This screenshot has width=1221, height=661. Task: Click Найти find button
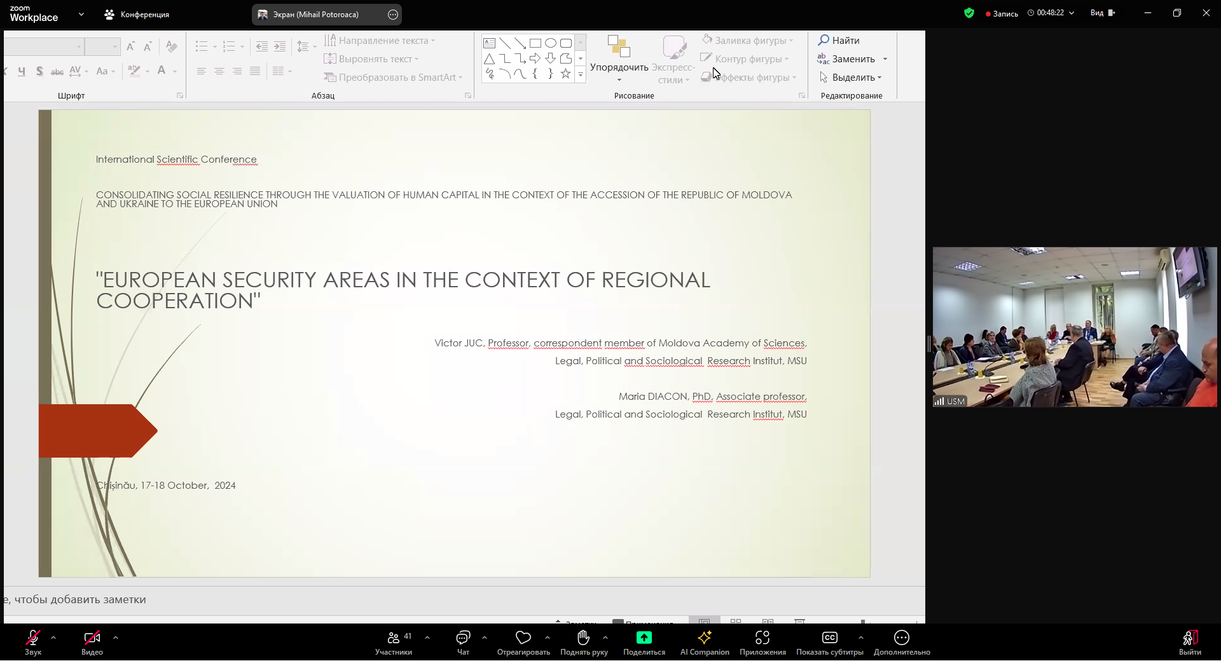coord(839,41)
